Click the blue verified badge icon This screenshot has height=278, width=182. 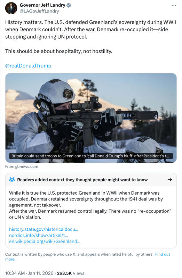click(x=69, y=5)
